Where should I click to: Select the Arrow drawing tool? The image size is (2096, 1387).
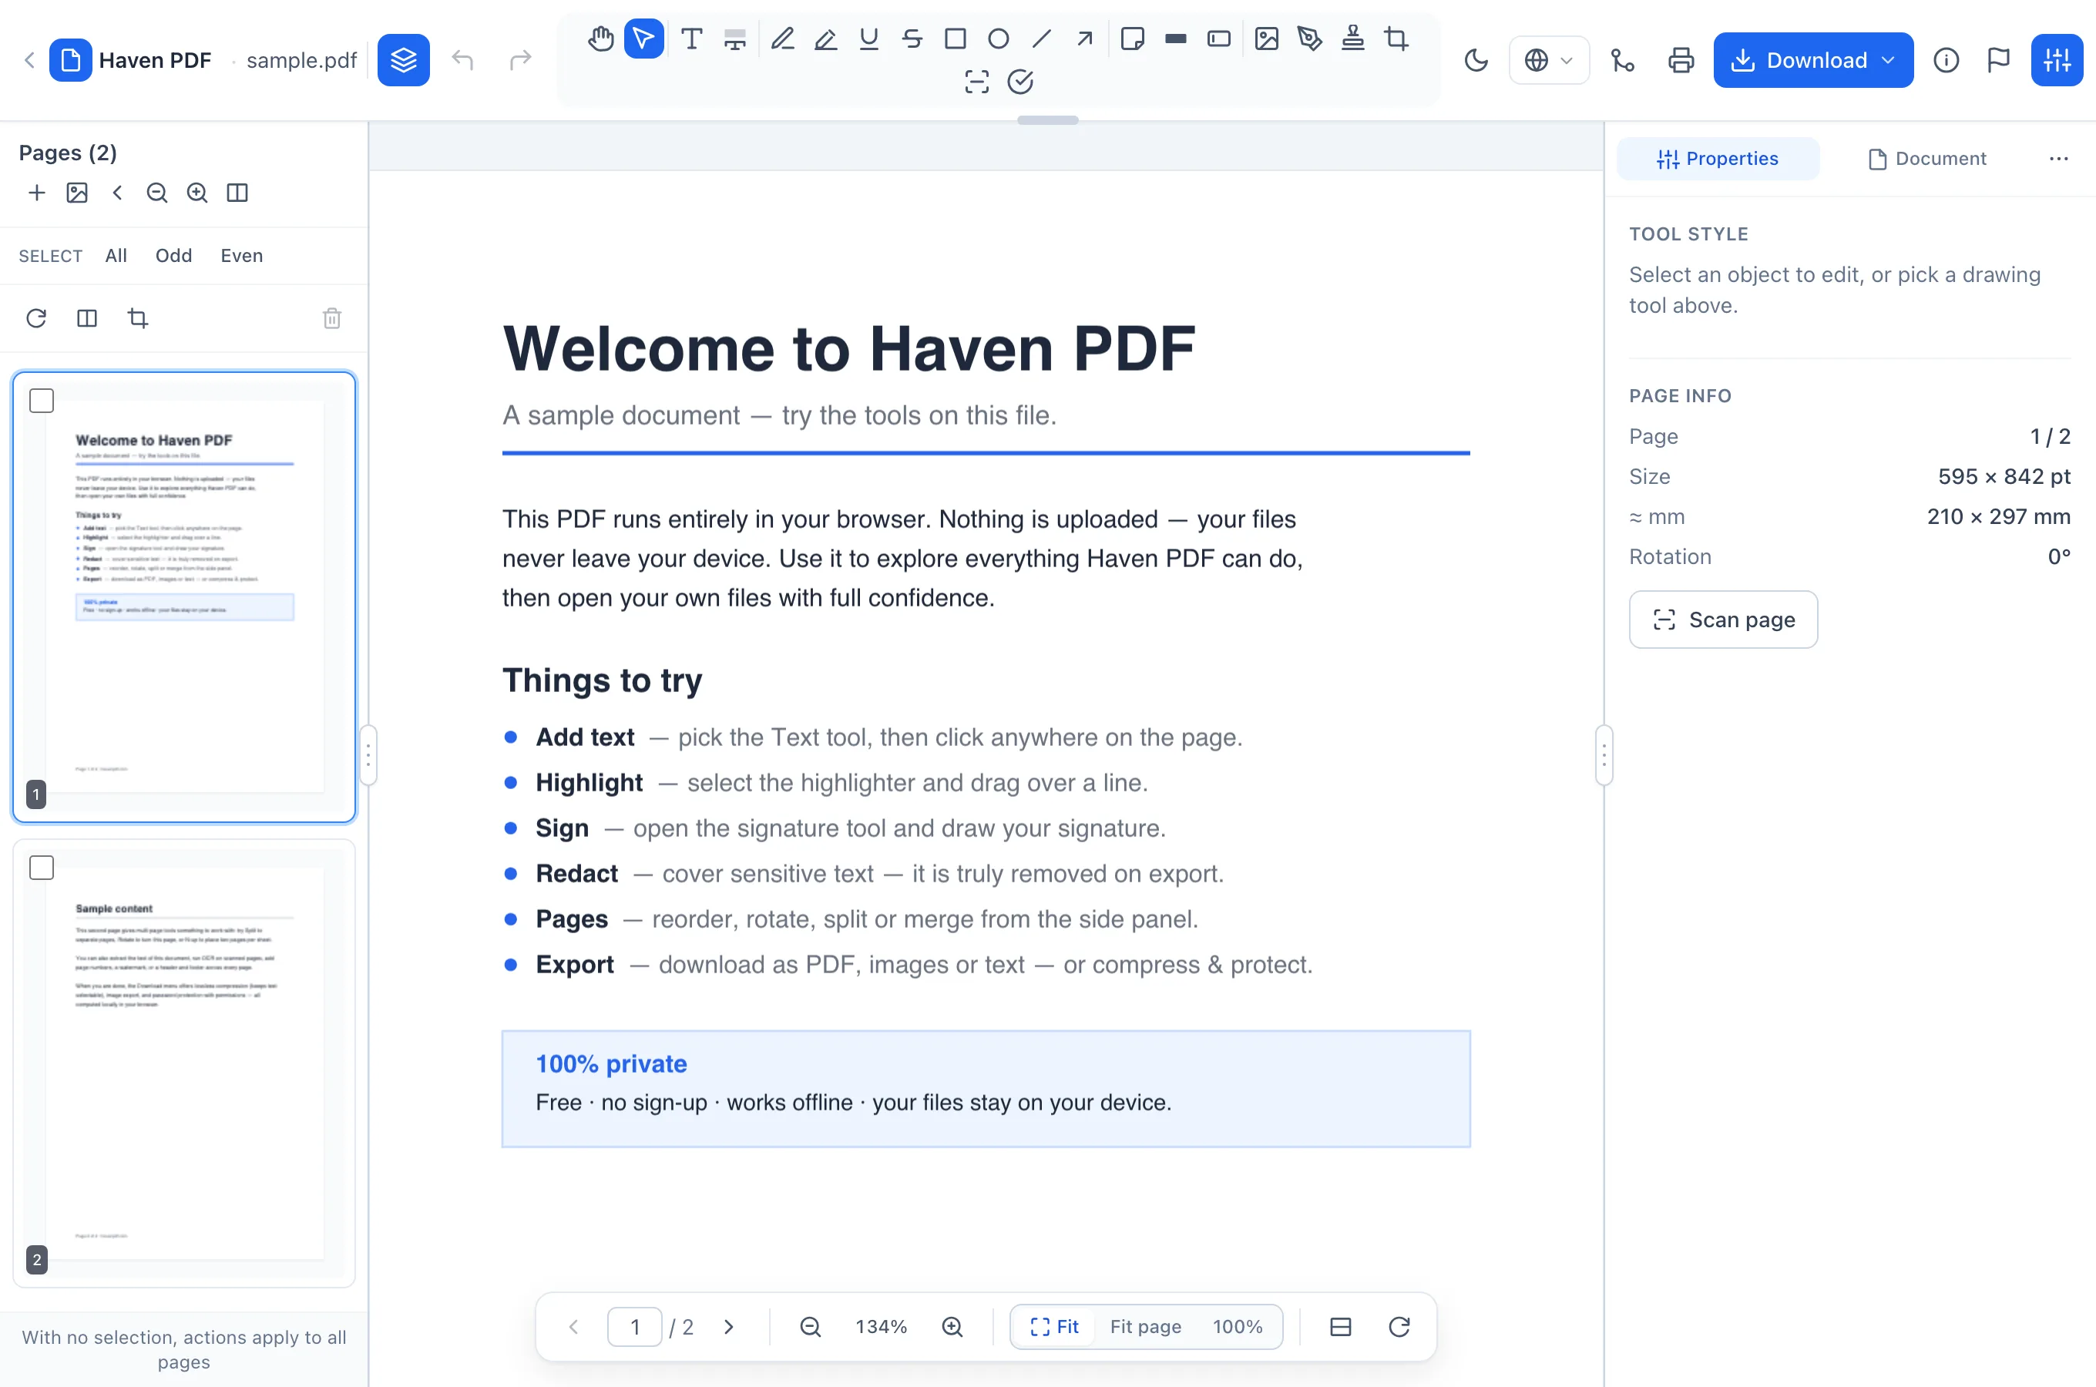(x=1085, y=39)
